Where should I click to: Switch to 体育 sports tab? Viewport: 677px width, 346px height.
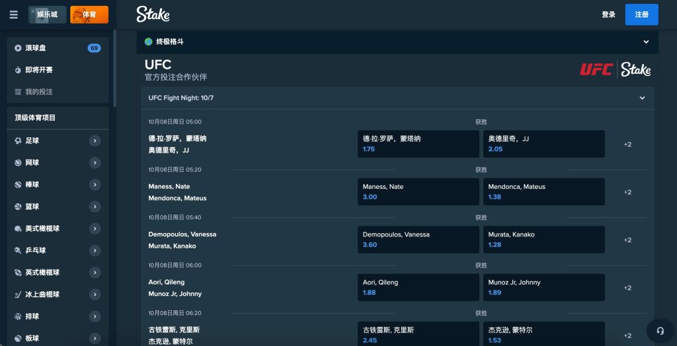point(89,15)
